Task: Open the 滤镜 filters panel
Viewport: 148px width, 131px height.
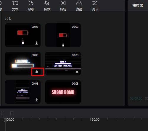Action: [x=79, y=6]
